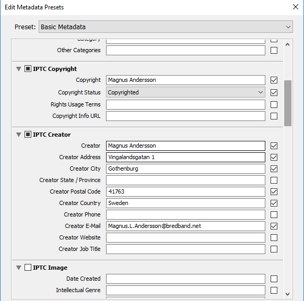Check the Intellectual Genre checkbox
Screen dimensions: 304x301
pyautogui.click(x=274, y=291)
